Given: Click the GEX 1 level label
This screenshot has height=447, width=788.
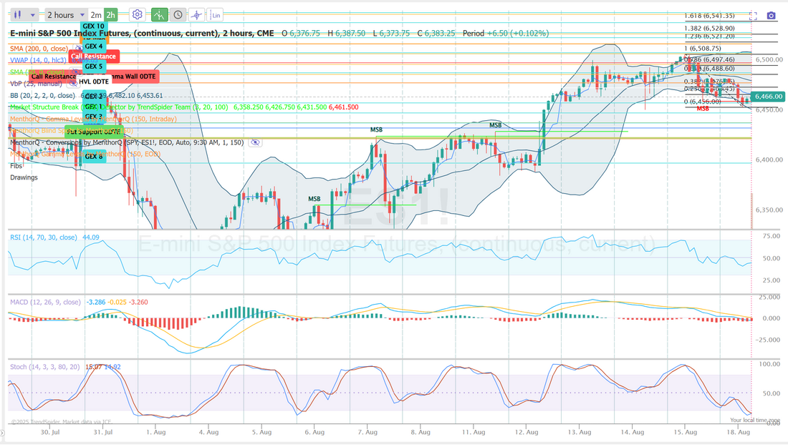Looking at the screenshot, I should pyautogui.click(x=93, y=107).
